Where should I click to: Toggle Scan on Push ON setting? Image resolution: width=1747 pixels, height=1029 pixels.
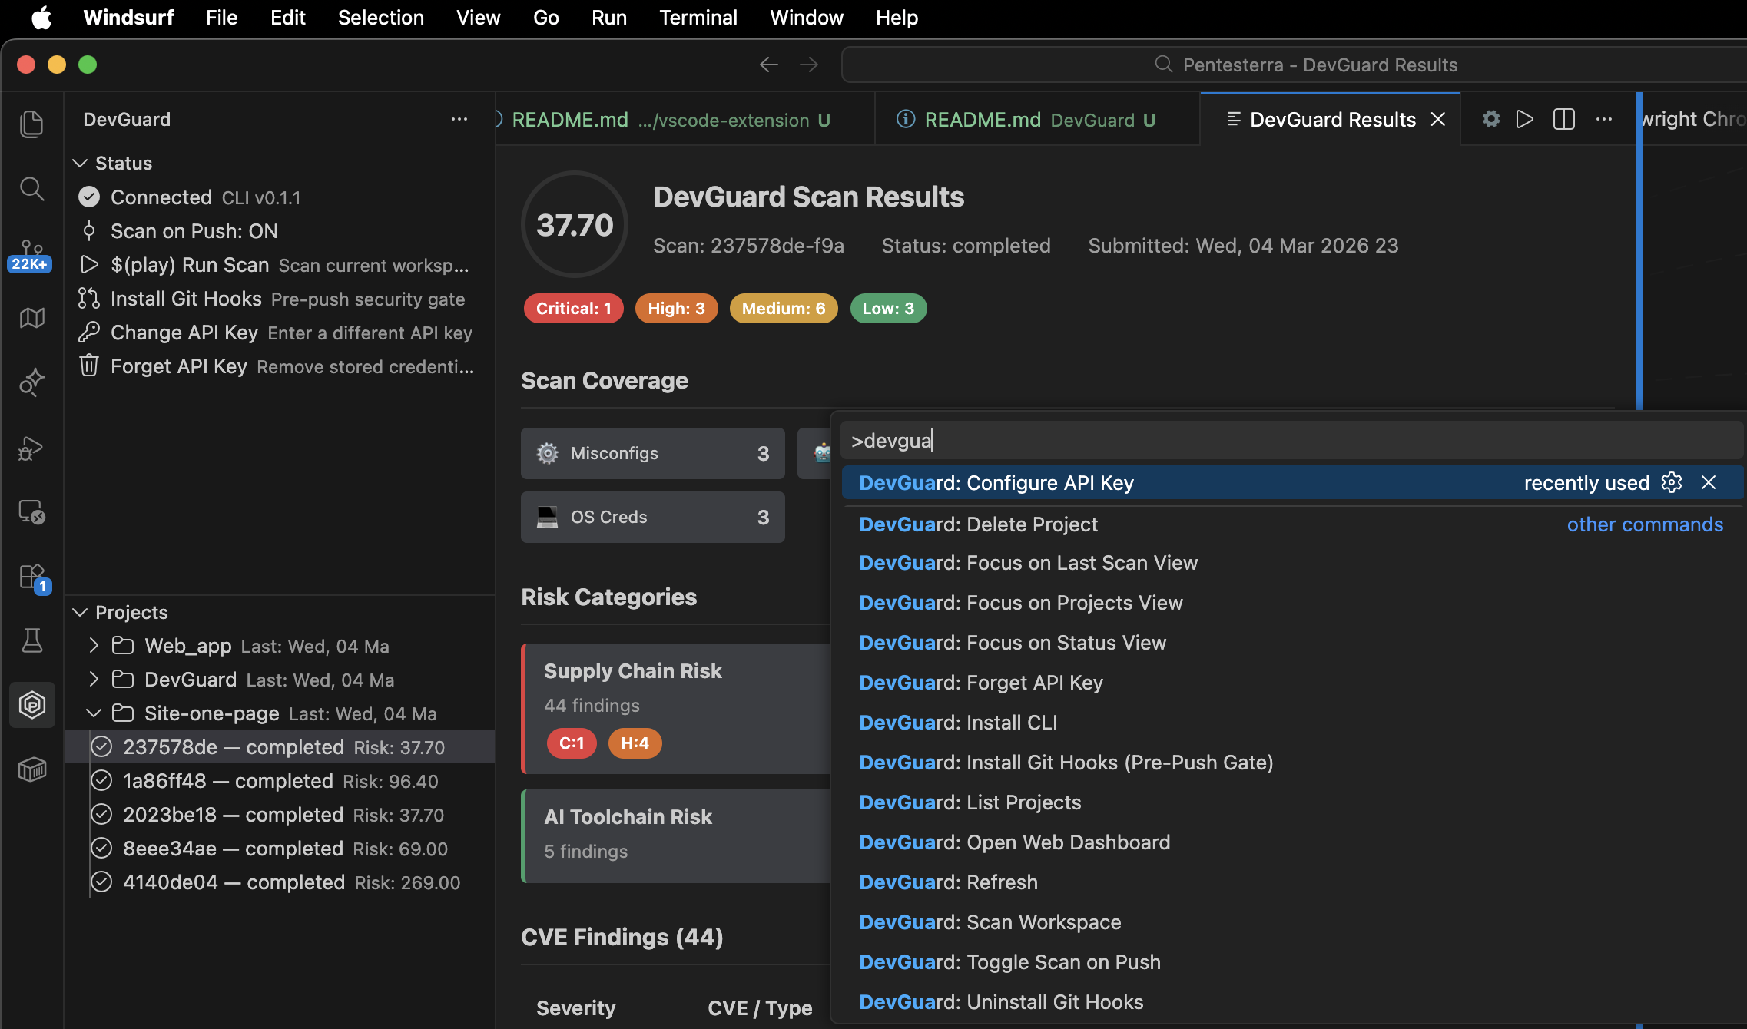click(194, 231)
